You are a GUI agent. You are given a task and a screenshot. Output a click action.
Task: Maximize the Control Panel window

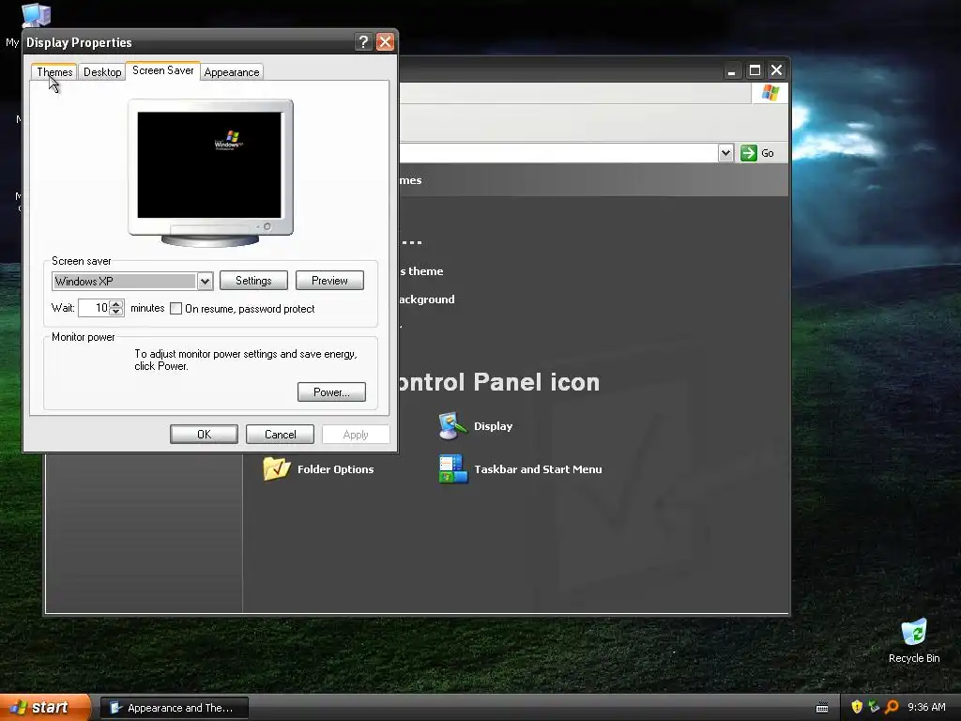coord(755,69)
